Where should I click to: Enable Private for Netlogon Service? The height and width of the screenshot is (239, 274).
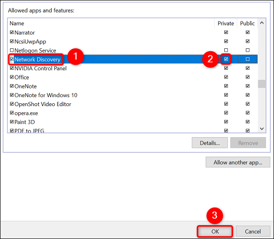[x=226, y=50]
